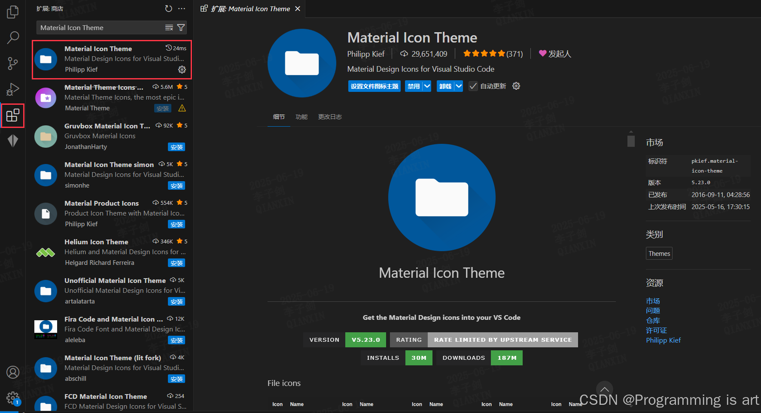The image size is (761, 413).
Task: Clear extension search results icon
Action: [169, 27]
